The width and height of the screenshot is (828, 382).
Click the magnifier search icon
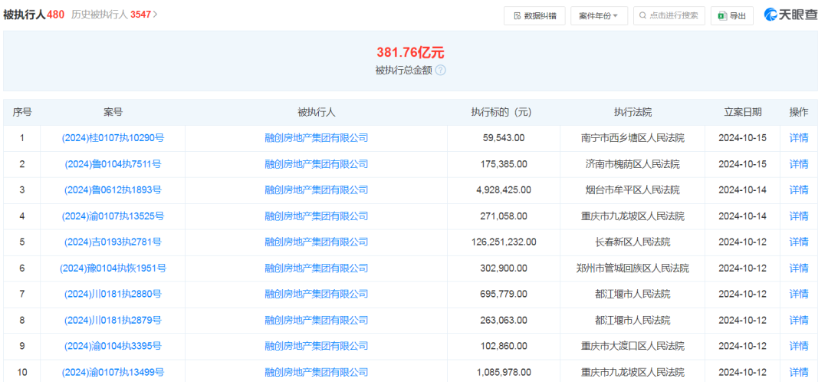point(642,16)
